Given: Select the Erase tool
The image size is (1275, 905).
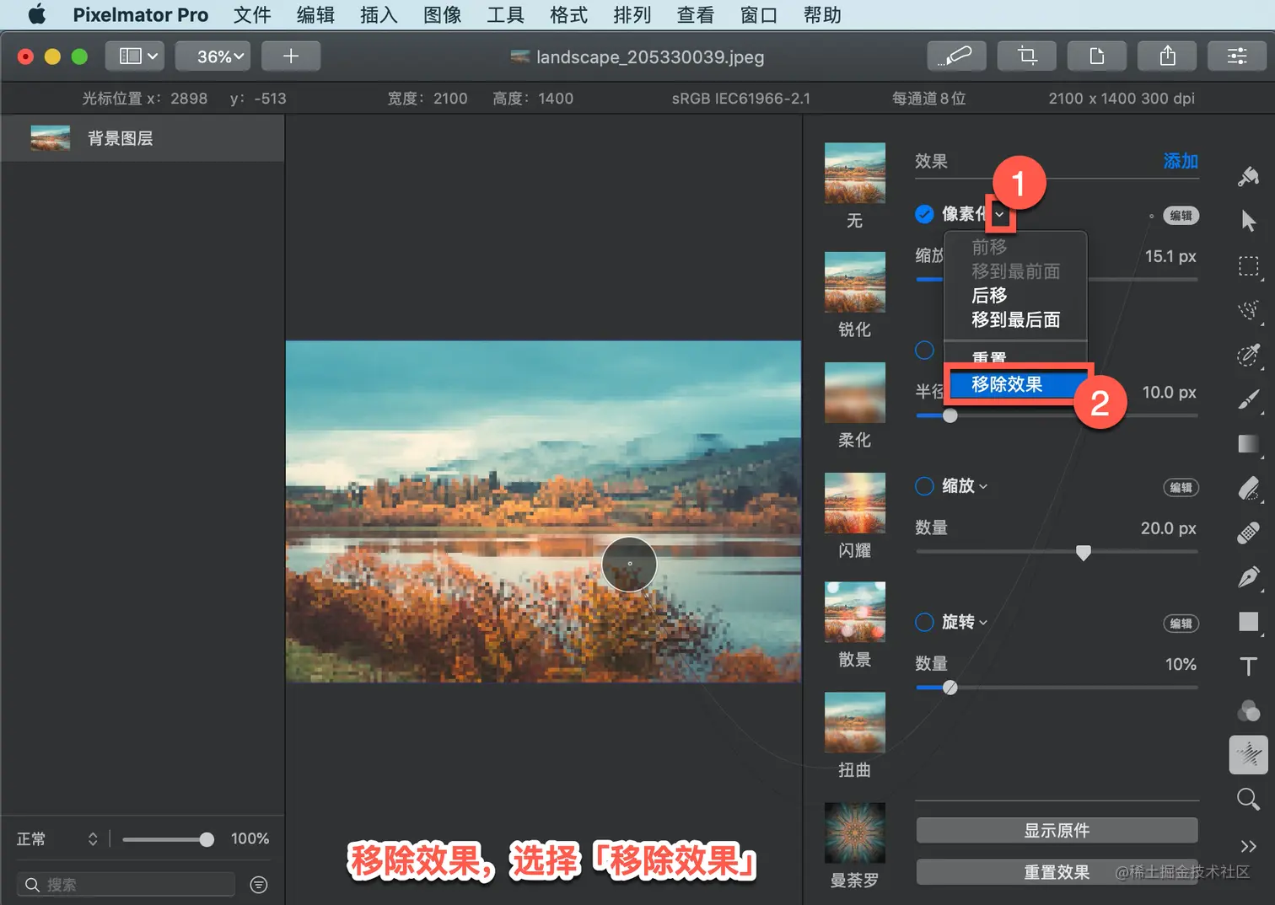Looking at the screenshot, I should (1249, 489).
